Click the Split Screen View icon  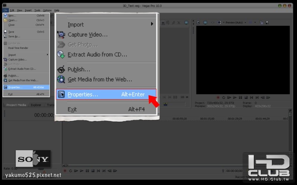[x=219, y=23]
